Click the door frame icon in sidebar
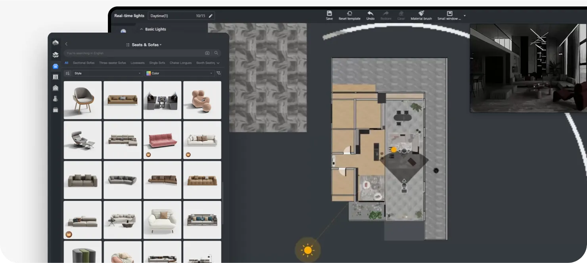Screen dimensions: 587x263 click(56, 77)
